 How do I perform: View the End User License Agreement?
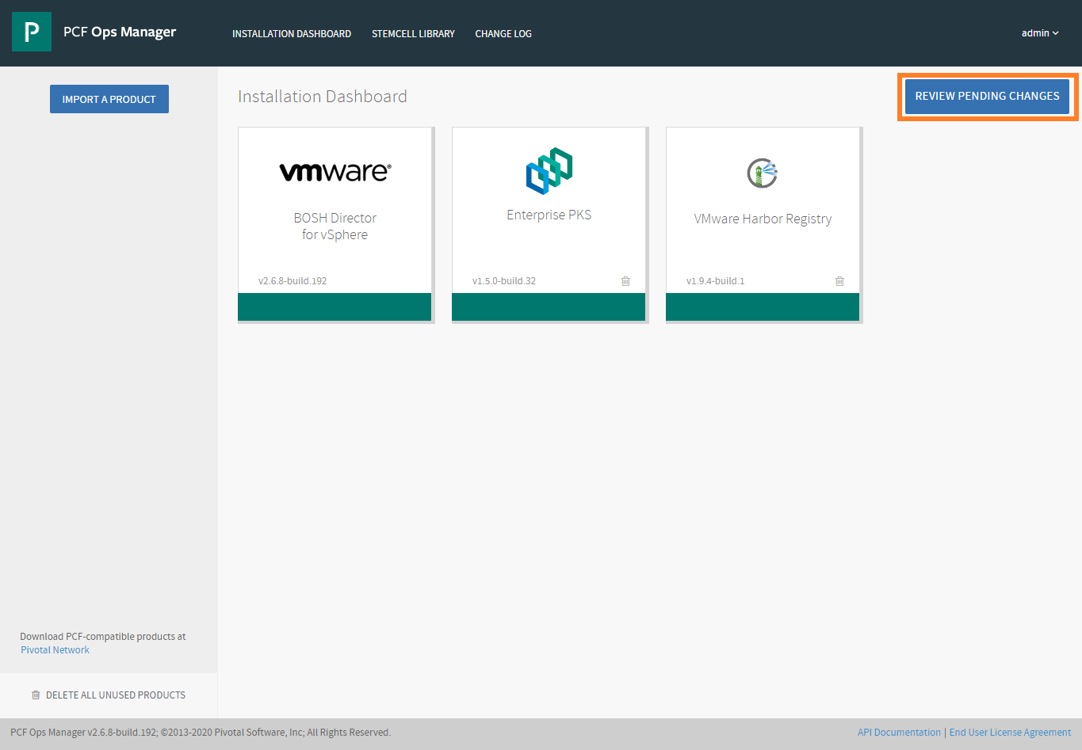(x=1010, y=733)
